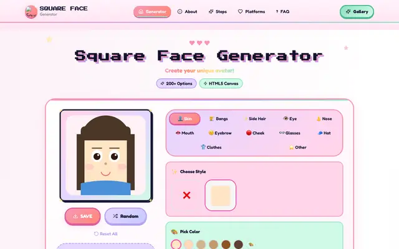399x249 pixels.
Task: Open the custom color palette picker
Action: 251,245
